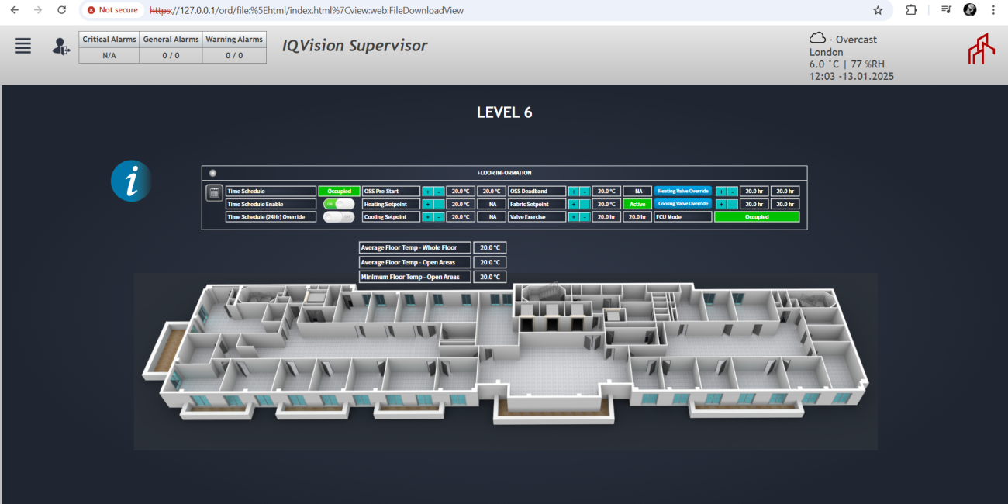Open the browser three-dot menu
Viewport: 1008px width, 504px height.
click(993, 10)
